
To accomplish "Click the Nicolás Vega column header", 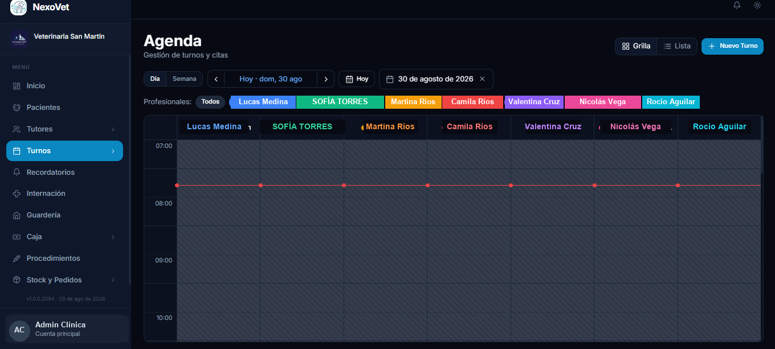I will click(636, 127).
